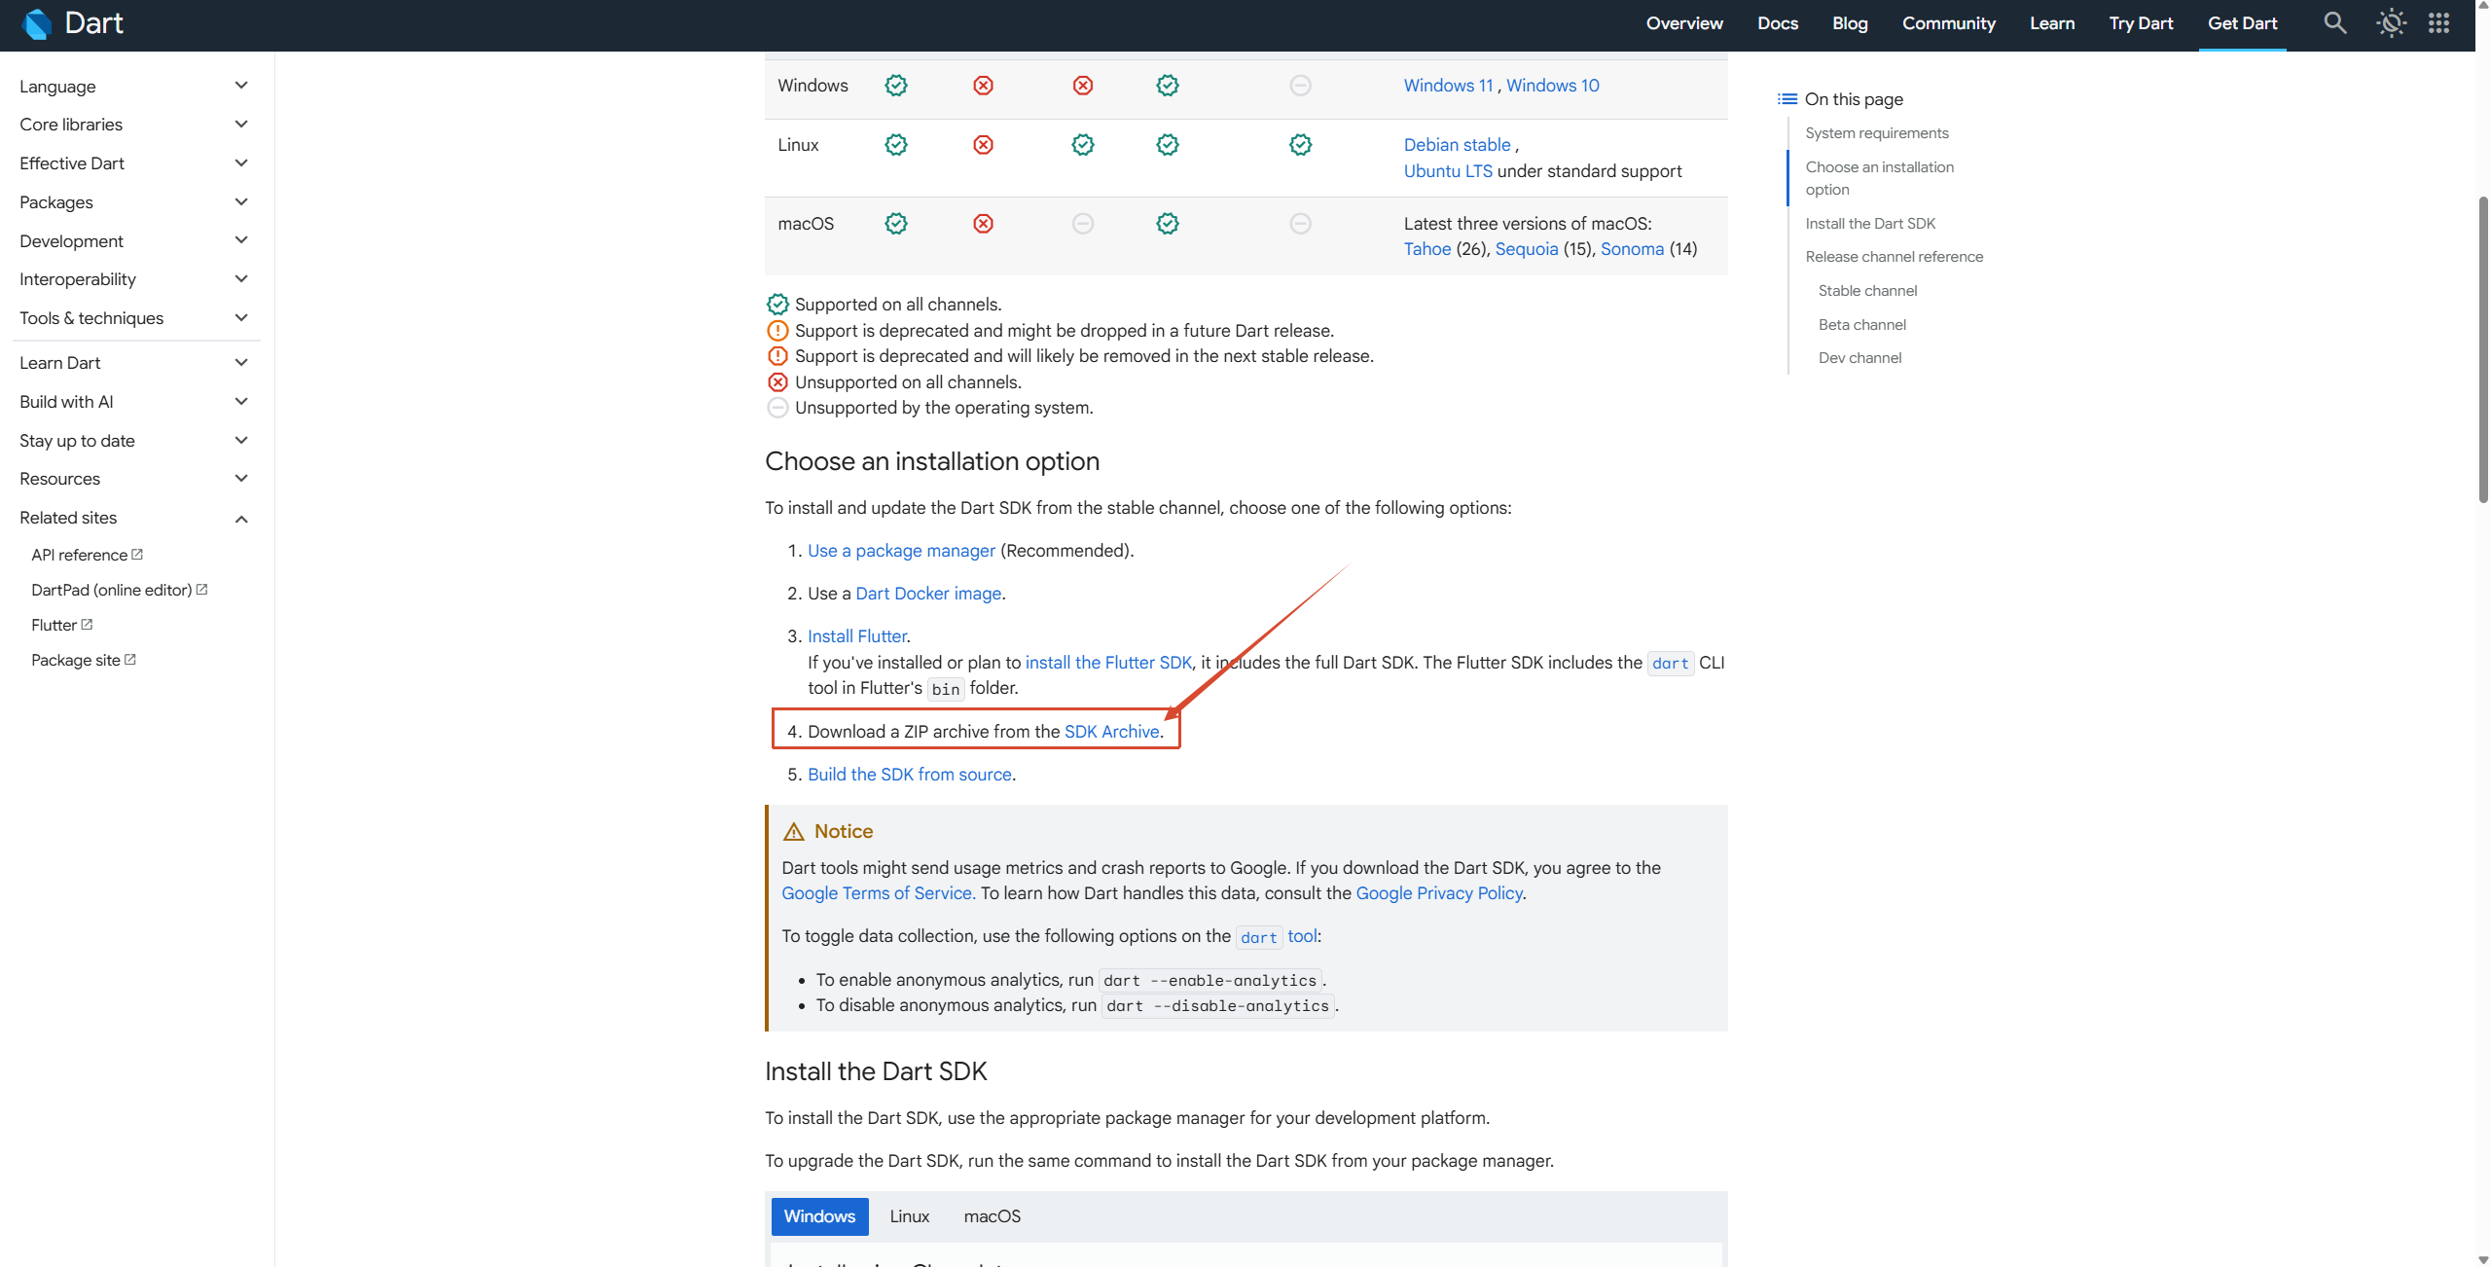Open DartPad online editor external link
The height and width of the screenshot is (1267, 2491).
click(120, 590)
